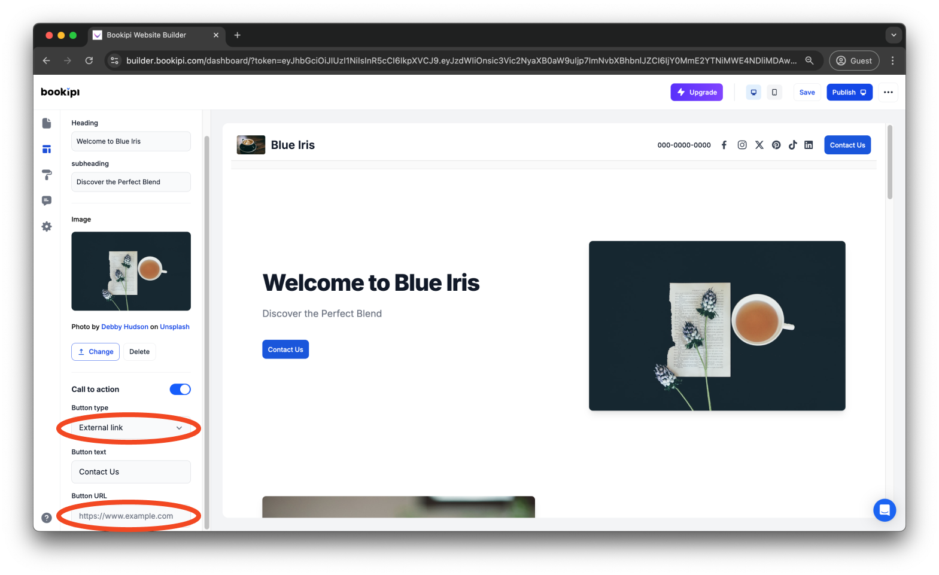
Task: Click the Blue Iris logo image
Action: (251, 145)
